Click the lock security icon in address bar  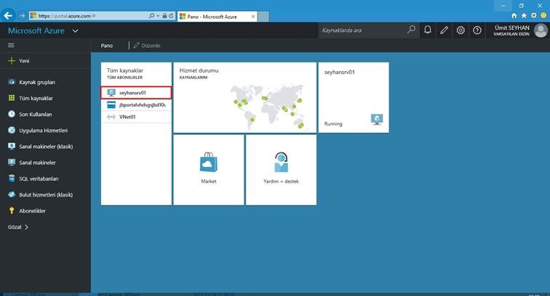tap(164, 16)
